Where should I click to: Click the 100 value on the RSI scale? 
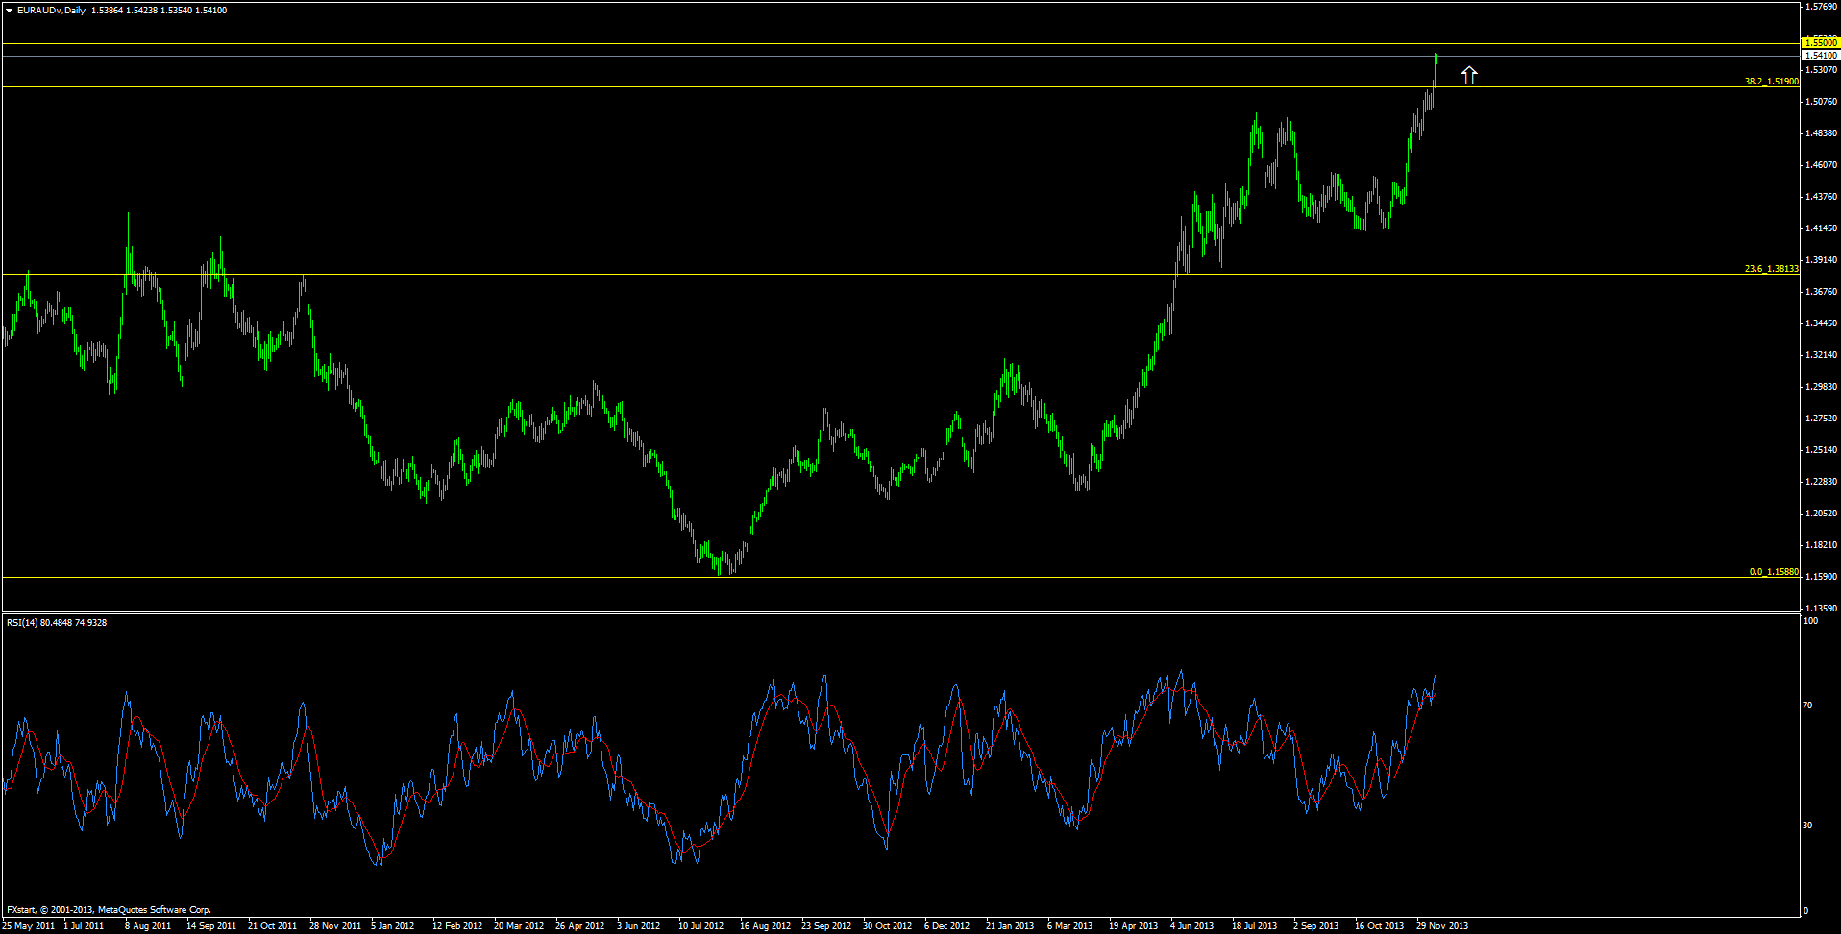1810,622
